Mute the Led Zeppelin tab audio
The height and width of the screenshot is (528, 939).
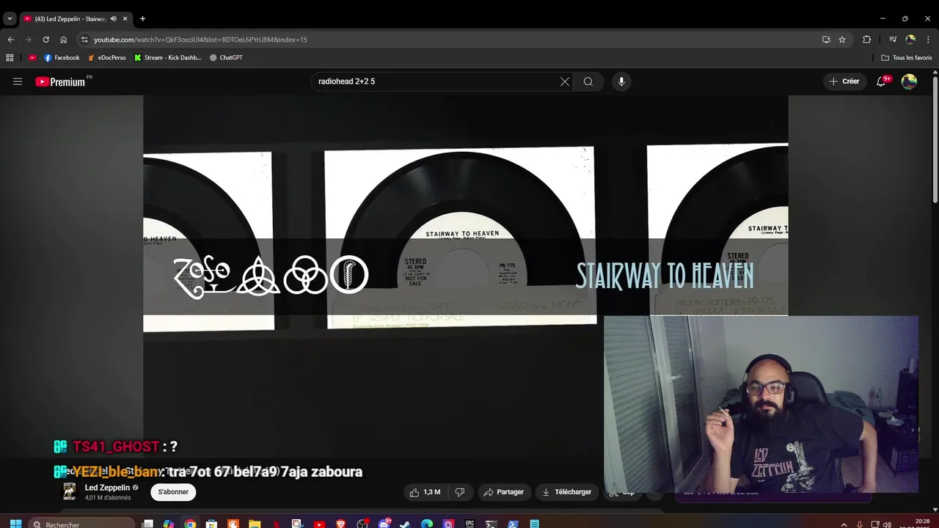click(113, 18)
